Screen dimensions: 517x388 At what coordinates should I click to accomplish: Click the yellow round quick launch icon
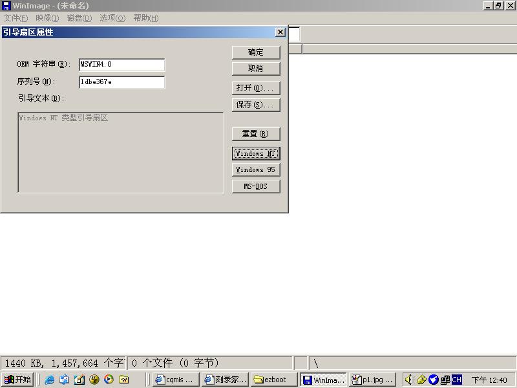[94, 380]
